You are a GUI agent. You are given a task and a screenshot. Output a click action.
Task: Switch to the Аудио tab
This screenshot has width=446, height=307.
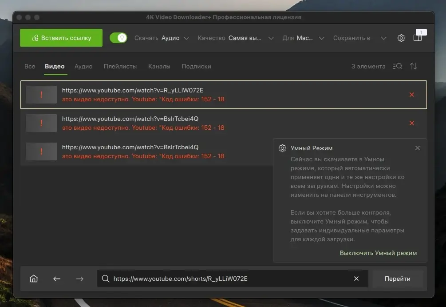[x=83, y=66]
